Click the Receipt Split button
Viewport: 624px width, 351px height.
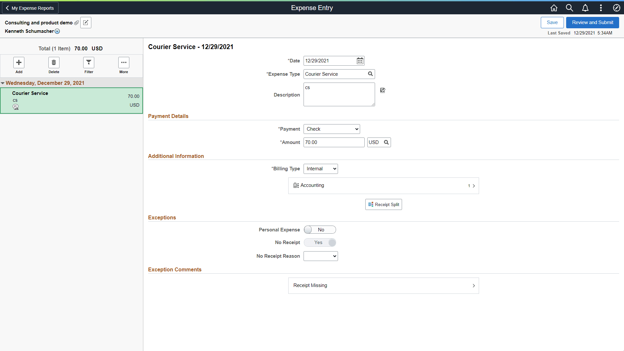coord(383,204)
